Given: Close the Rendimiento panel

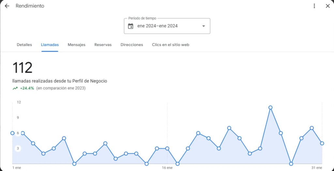Looking at the screenshot, I should (327, 6).
